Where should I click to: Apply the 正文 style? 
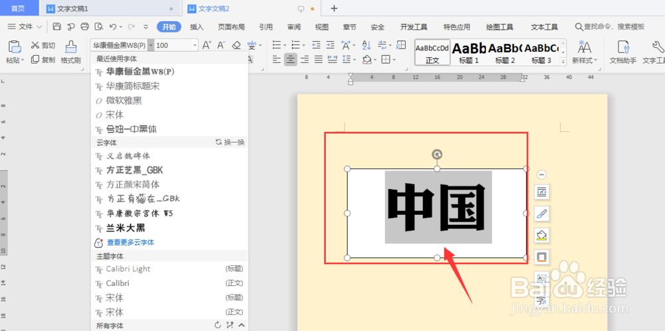(432, 52)
